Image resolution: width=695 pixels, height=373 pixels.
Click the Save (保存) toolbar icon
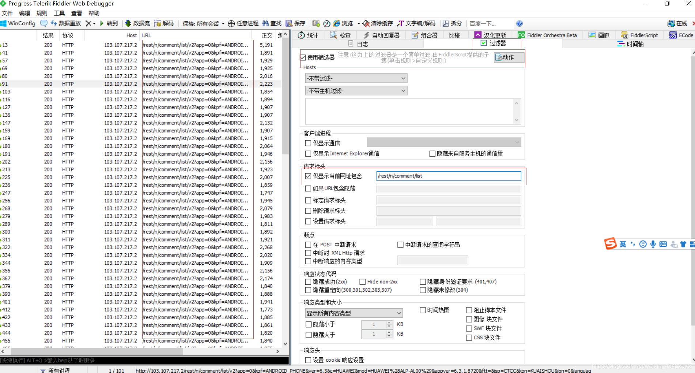tap(289, 23)
